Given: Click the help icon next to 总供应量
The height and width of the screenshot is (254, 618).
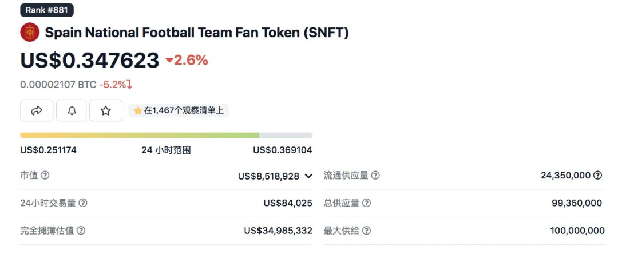Looking at the screenshot, I should click(x=367, y=203).
